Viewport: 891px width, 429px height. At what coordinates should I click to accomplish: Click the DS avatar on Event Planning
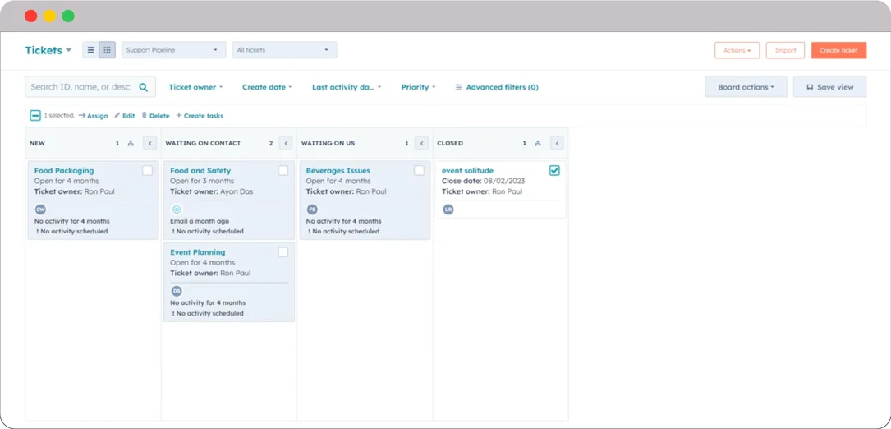177,291
